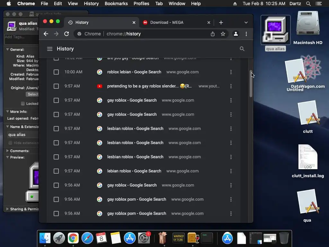Open the Chrome three-dot customize menu

tap(246, 34)
